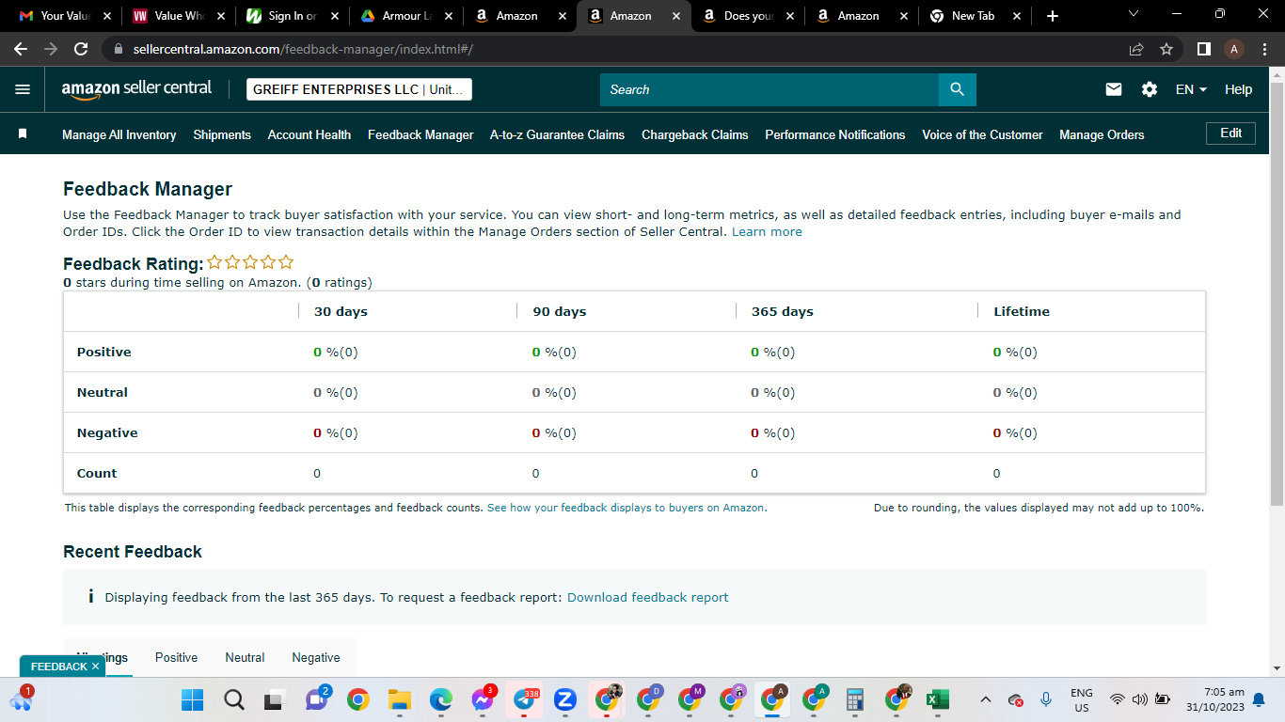
Task: Open Telegram from the taskbar
Action: coord(524,699)
